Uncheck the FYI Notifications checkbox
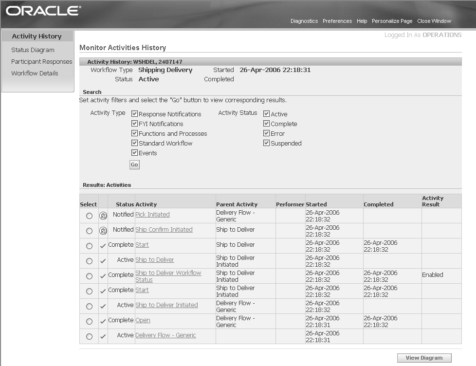Image resolution: width=476 pixels, height=366 pixels. (x=134, y=124)
